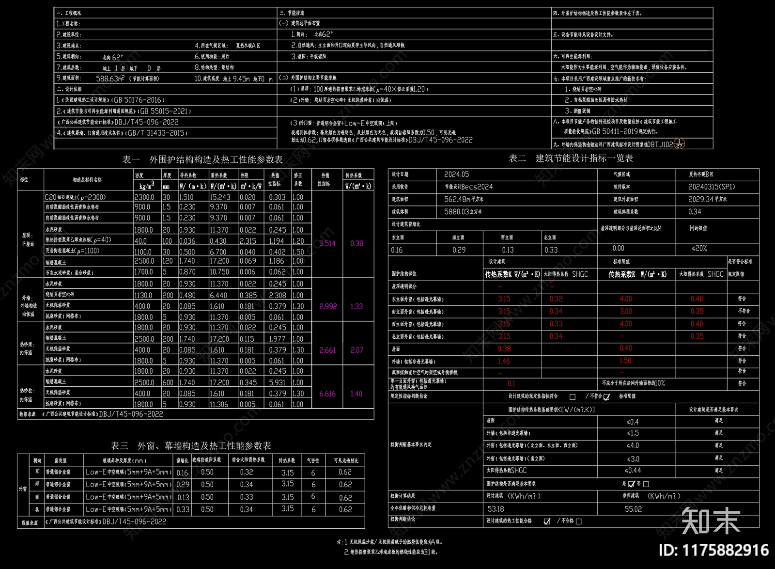Click the checked 是 box for 围护结构是否满足基本要求
This screenshot has width=775, height=569.
click(631, 484)
